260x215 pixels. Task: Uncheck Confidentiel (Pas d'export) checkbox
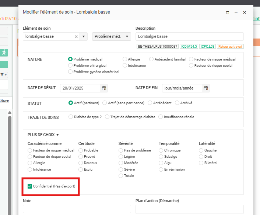tap(30, 186)
